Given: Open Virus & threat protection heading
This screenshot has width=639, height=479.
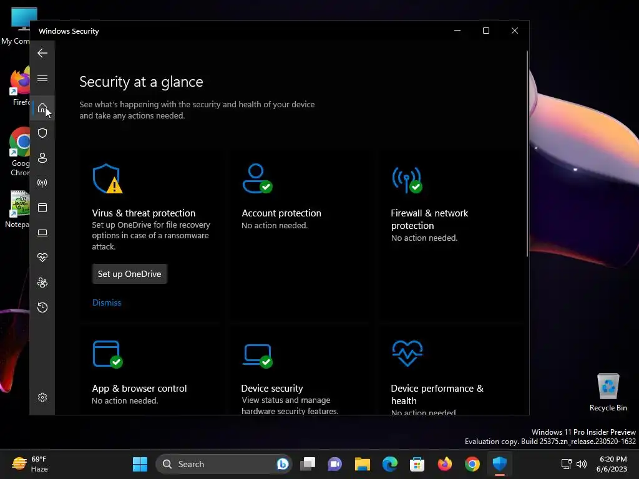Looking at the screenshot, I should (144, 213).
